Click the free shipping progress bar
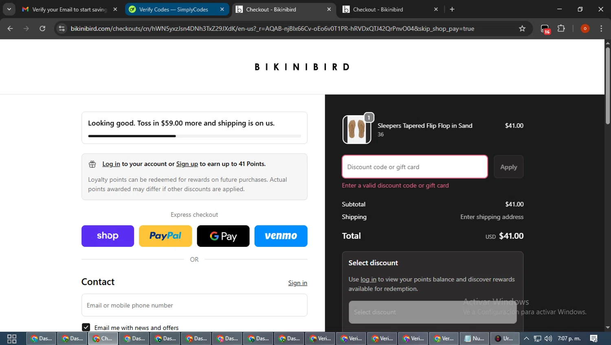The width and height of the screenshot is (611, 345). (194, 136)
